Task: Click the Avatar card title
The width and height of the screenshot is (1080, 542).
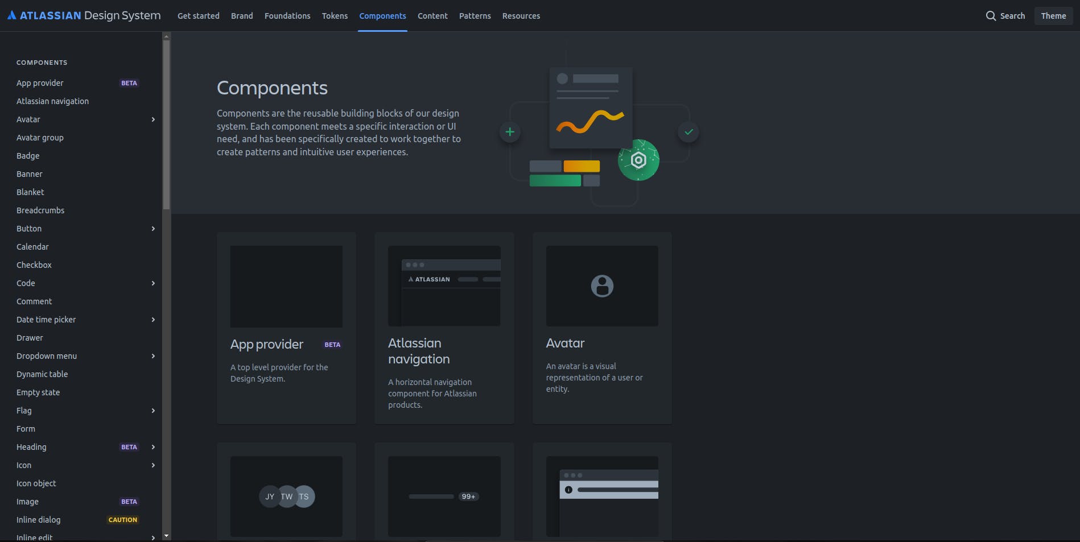Action: point(565,343)
